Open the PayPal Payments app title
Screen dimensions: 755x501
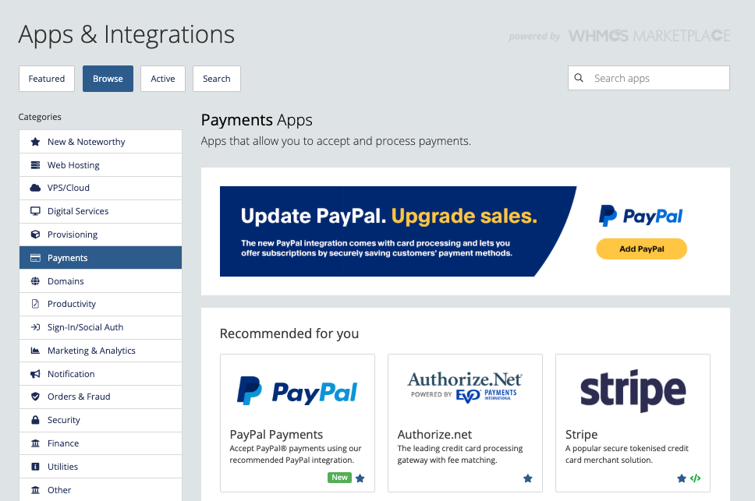(x=276, y=434)
